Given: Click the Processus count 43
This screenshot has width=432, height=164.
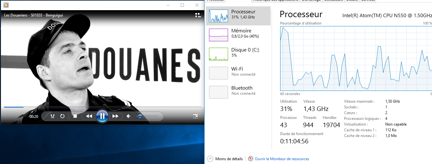Looking at the screenshot, I should point(284,125).
